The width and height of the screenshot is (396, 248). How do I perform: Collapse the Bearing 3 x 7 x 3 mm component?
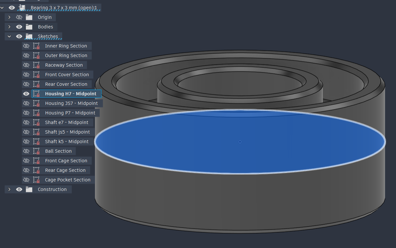click(x=3, y=8)
